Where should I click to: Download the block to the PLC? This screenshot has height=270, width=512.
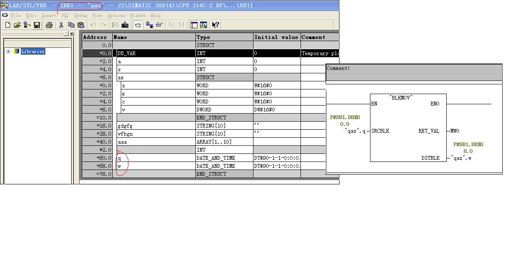click(x=125, y=25)
